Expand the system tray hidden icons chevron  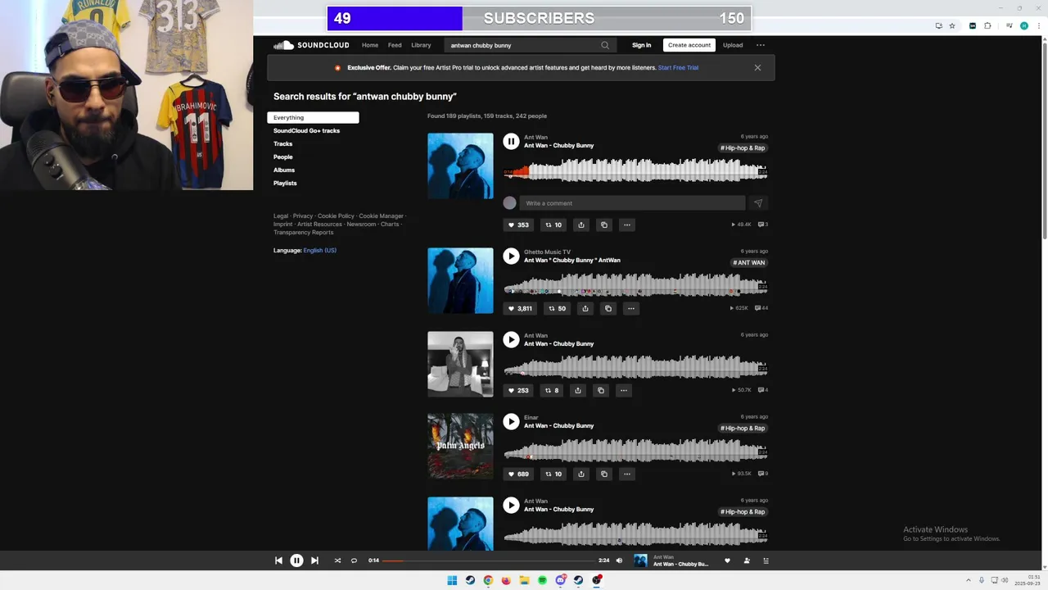[969, 580]
